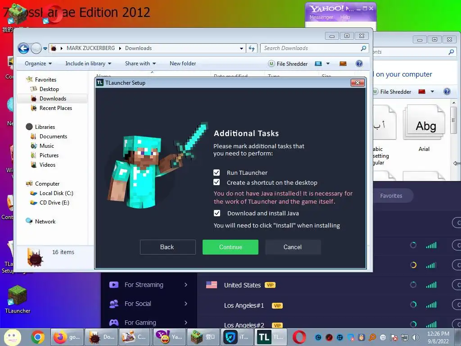The width and height of the screenshot is (461, 346).
Task: Check off Run TLauncher option
Action: pyautogui.click(x=217, y=173)
